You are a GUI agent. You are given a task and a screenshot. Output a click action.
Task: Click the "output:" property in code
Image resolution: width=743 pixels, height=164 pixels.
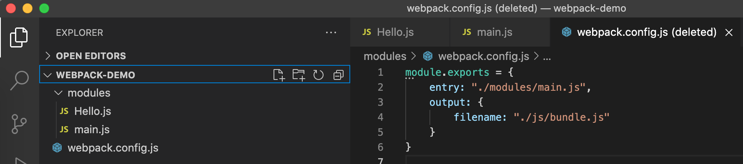click(450, 102)
